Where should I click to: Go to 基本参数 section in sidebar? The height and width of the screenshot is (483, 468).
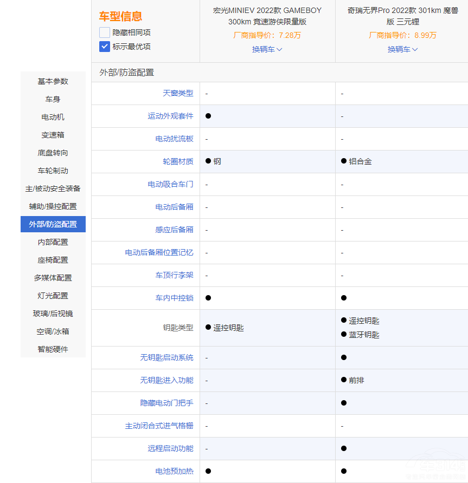click(53, 81)
